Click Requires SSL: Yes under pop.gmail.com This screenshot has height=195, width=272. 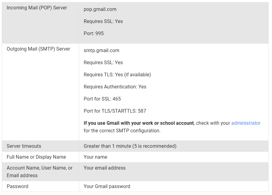[x=103, y=21]
